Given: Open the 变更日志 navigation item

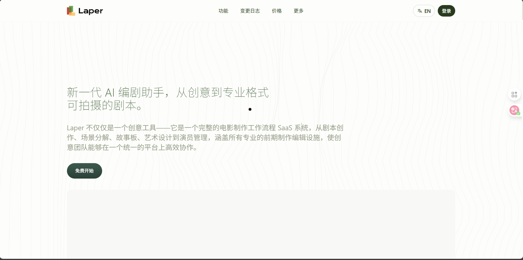Looking at the screenshot, I should pyautogui.click(x=250, y=11).
